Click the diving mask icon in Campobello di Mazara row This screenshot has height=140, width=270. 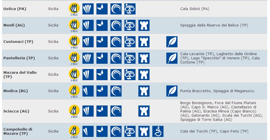coord(130,131)
